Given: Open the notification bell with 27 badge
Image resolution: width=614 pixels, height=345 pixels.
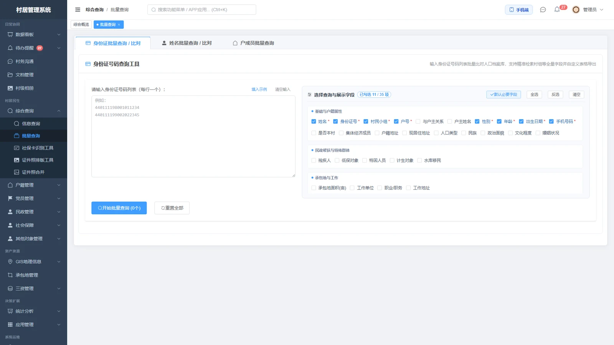Looking at the screenshot, I should pos(557,10).
